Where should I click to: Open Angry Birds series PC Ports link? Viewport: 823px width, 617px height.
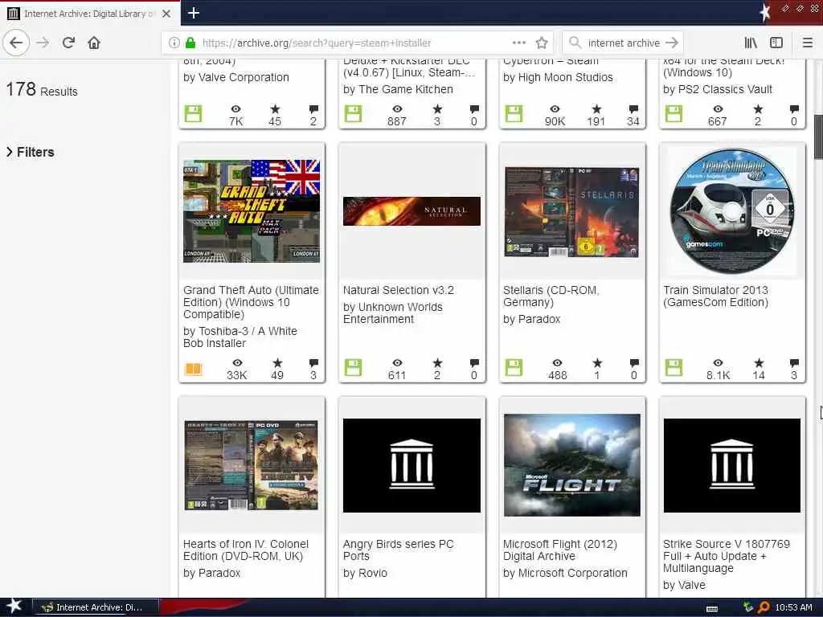click(x=399, y=550)
